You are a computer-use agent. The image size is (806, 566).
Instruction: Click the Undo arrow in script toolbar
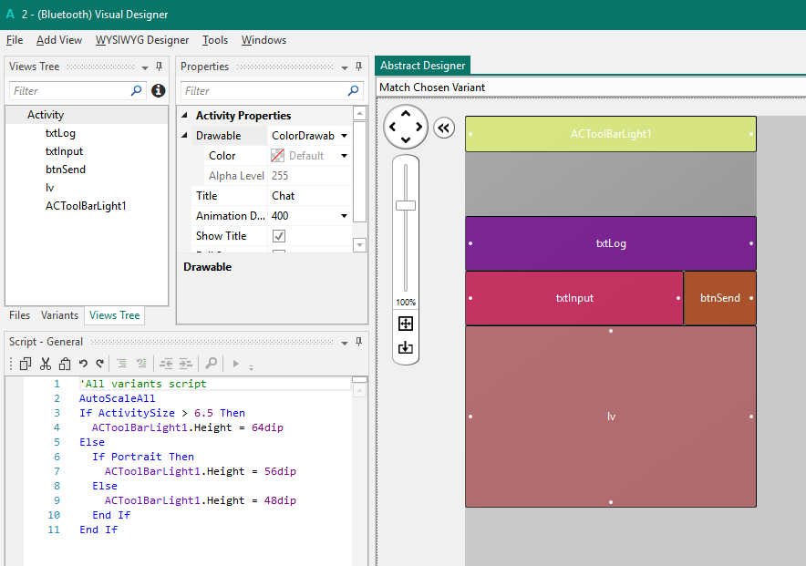83,364
